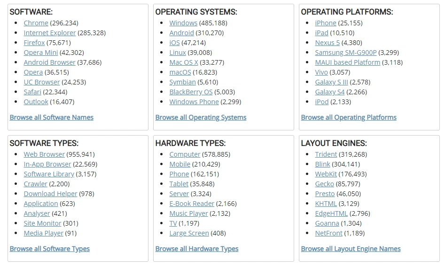Open the Download Helper link
Viewport: 445px width, 266px height.
click(51, 194)
